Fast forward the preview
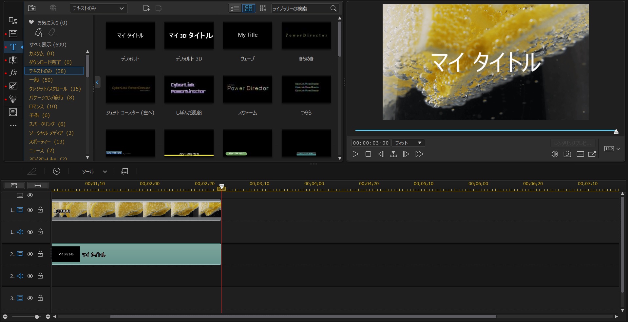Screen dimensions: 628x322 (419, 154)
